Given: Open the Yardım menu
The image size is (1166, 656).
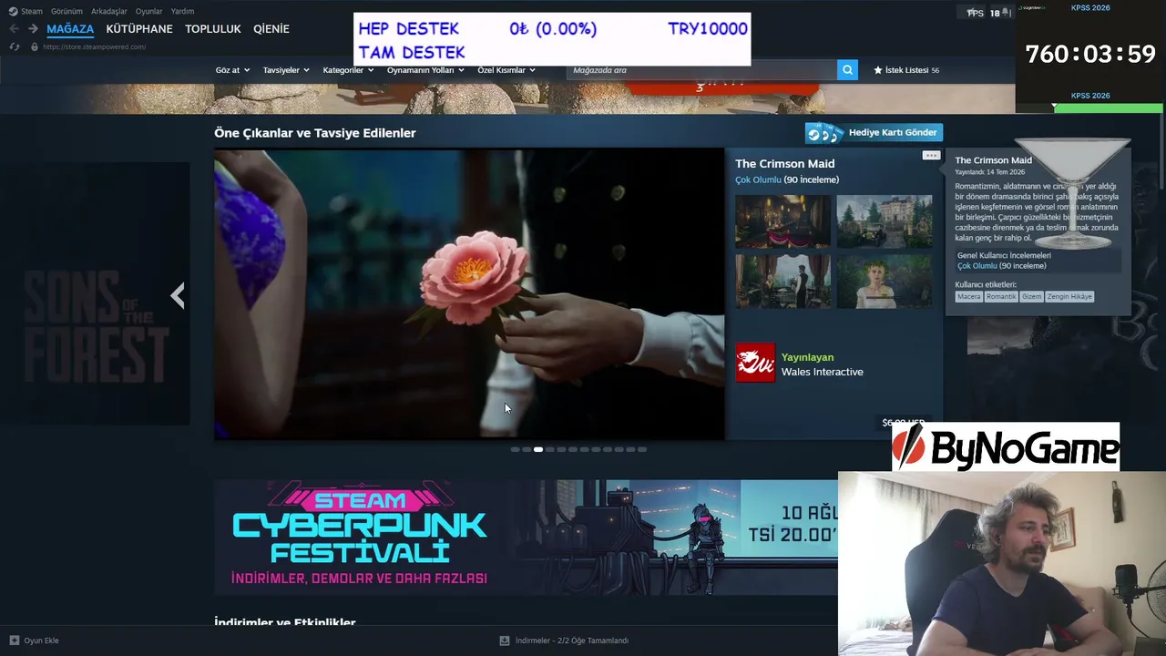Looking at the screenshot, I should (x=182, y=11).
